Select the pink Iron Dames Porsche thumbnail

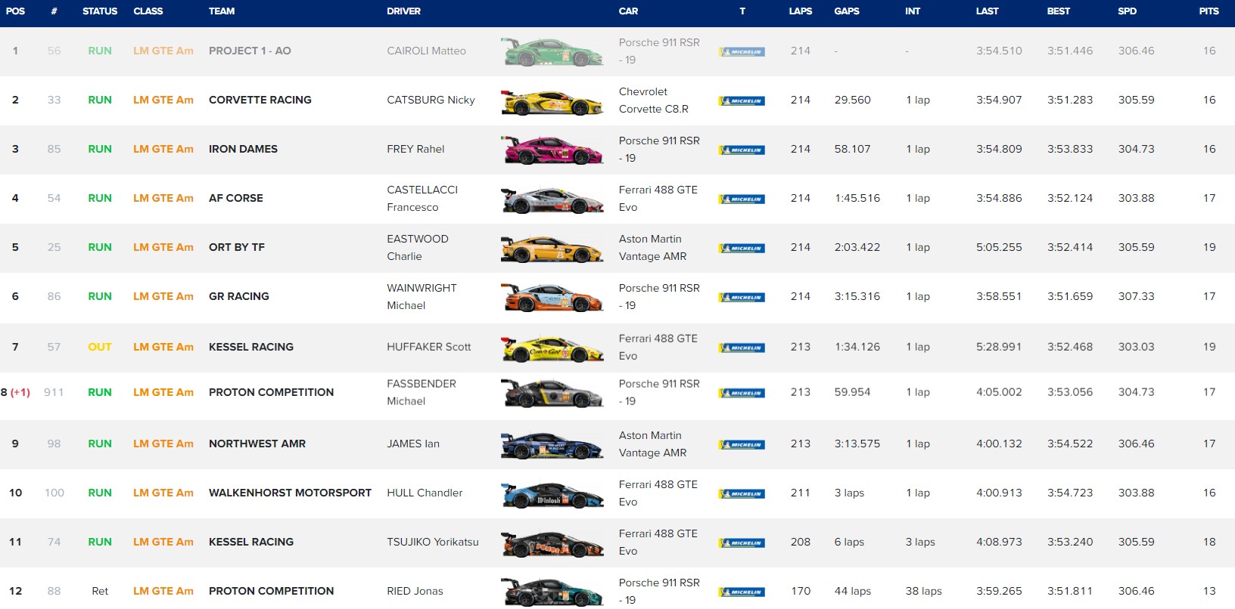(552, 150)
